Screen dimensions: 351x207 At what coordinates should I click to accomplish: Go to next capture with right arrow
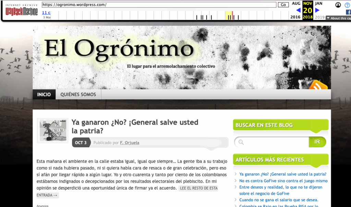point(317,10)
